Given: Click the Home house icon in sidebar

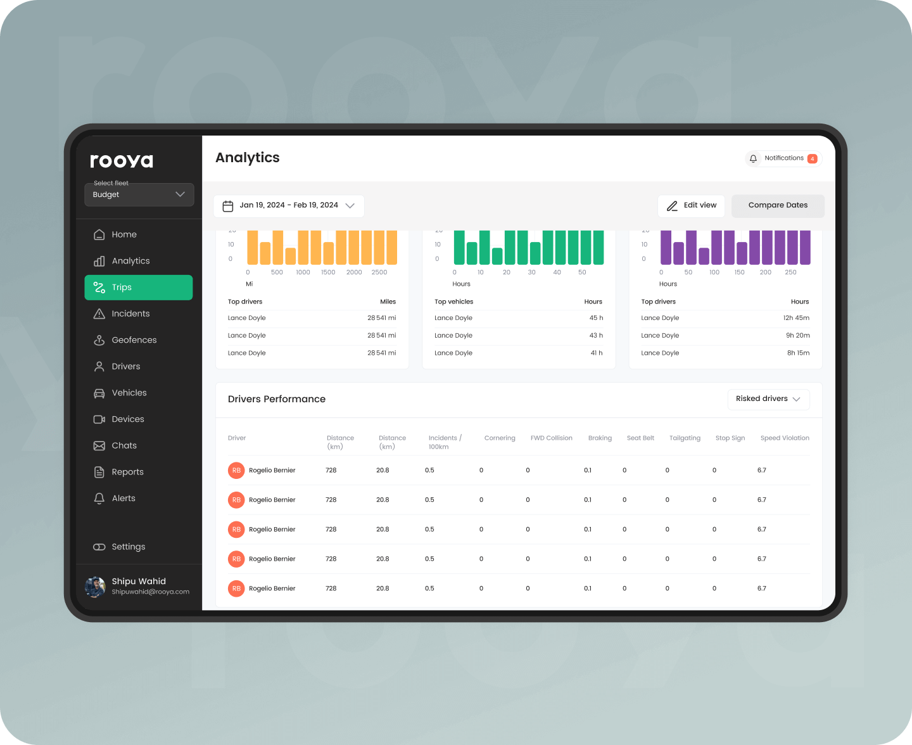Looking at the screenshot, I should pos(99,234).
